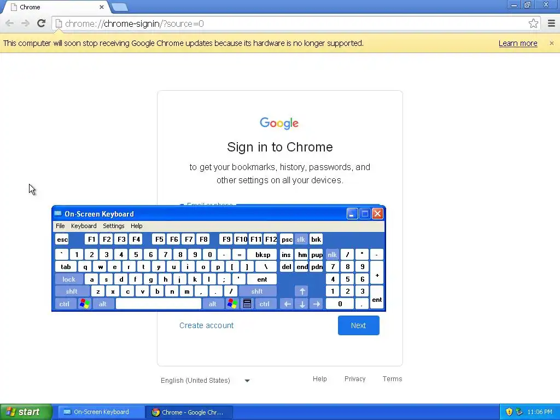Click the backslash key
Viewport: 560px width, 420px height.
pyautogui.click(x=266, y=267)
